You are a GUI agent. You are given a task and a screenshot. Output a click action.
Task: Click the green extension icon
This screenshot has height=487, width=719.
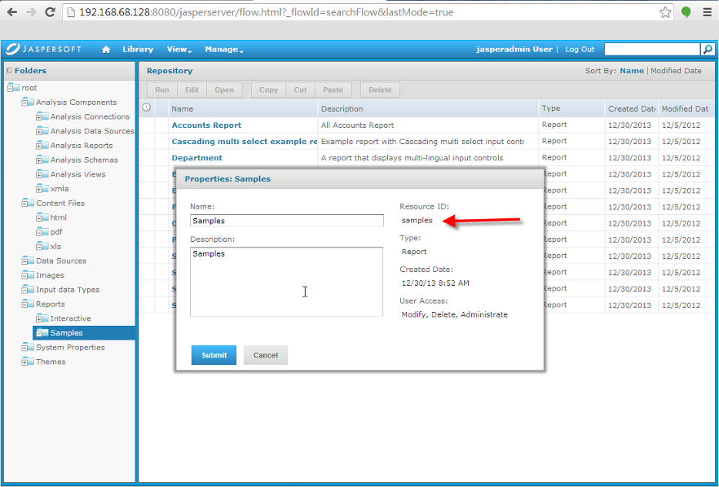point(686,12)
